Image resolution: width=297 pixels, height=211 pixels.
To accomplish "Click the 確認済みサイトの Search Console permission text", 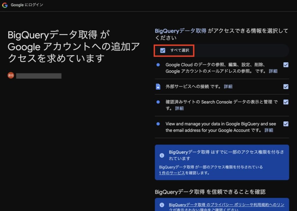I will pos(222,105).
